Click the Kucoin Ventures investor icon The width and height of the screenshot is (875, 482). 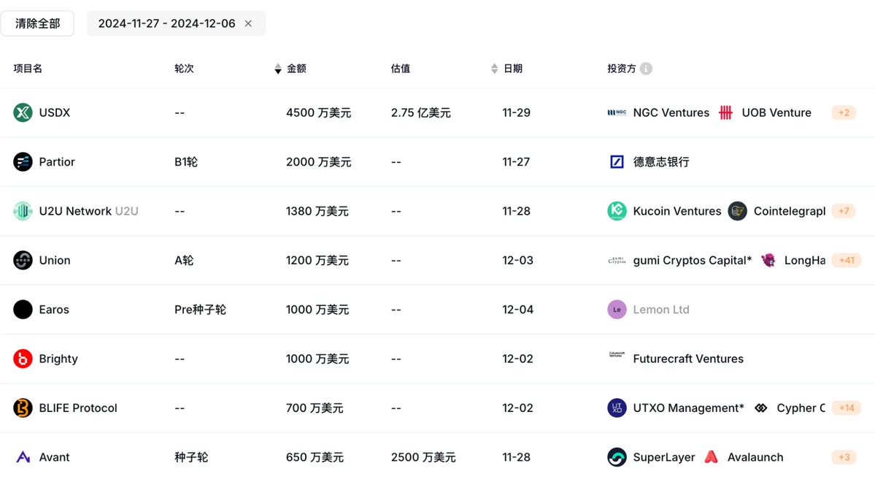pos(617,211)
